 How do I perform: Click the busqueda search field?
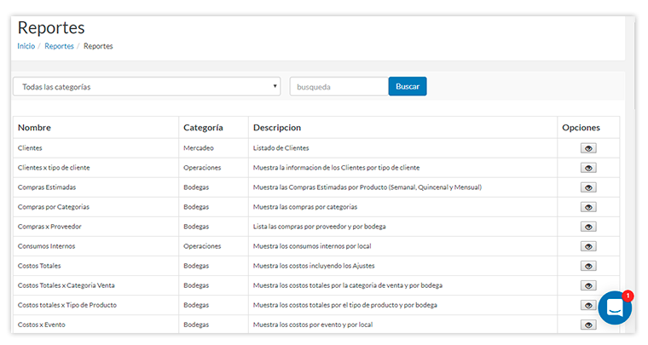[338, 87]
